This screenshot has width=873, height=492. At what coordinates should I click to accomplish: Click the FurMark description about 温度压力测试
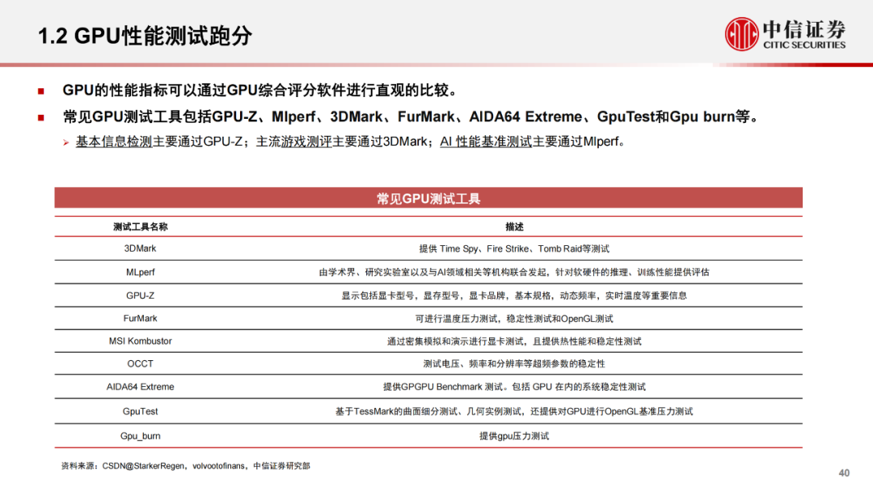(x=514, y=318)
